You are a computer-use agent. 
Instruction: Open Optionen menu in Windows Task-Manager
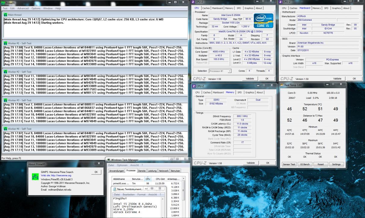[122, 165]
